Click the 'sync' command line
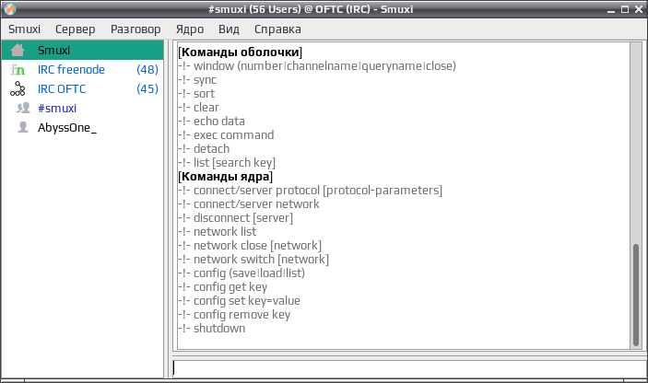Screen dimensions: 648x383 pyautogui.click(x=197, y=80)
